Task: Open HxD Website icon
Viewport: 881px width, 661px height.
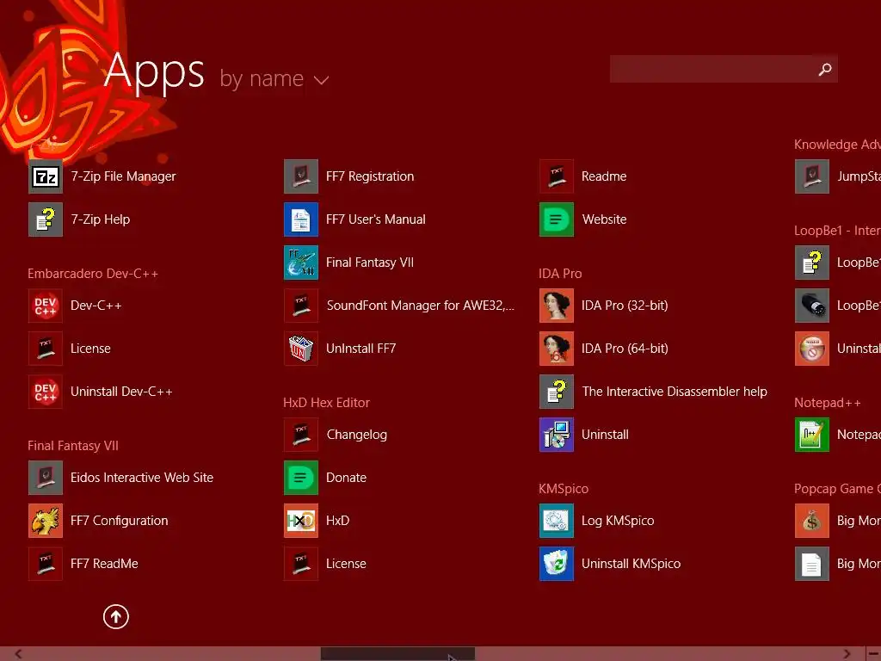Action: tap(557, 219)
